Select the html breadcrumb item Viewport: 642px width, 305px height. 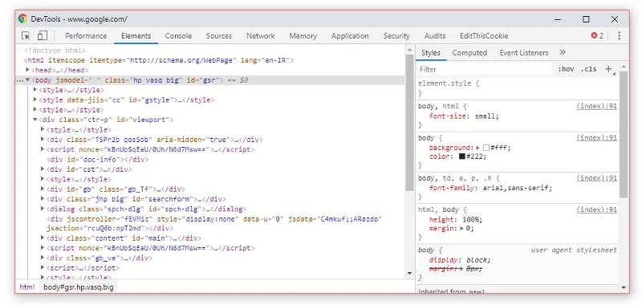click(27, 287)
